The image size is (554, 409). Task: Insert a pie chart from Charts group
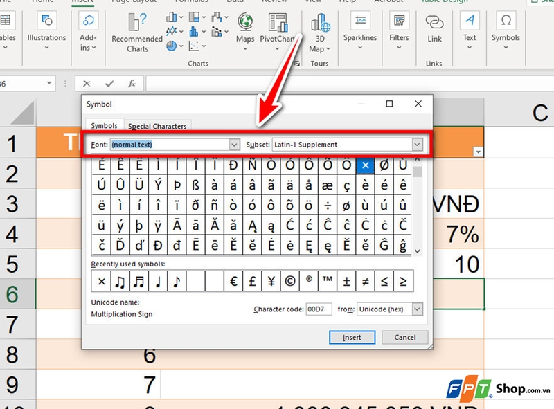171,45
